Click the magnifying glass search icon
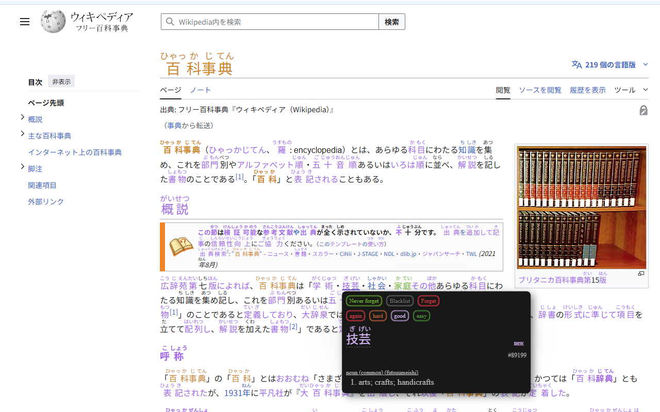 pyautogui.click(x=170, y=21)
